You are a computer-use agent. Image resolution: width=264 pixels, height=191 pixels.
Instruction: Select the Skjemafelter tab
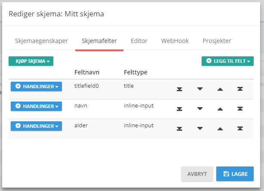point(99,41)
